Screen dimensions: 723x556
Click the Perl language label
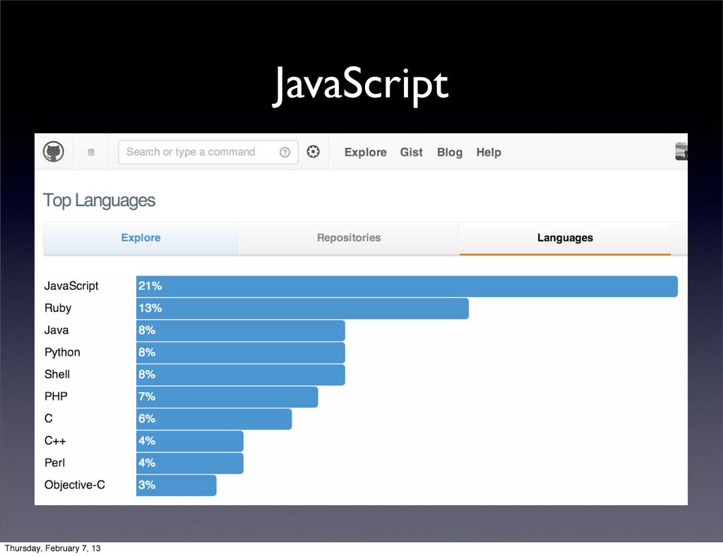tap(54, 463)
